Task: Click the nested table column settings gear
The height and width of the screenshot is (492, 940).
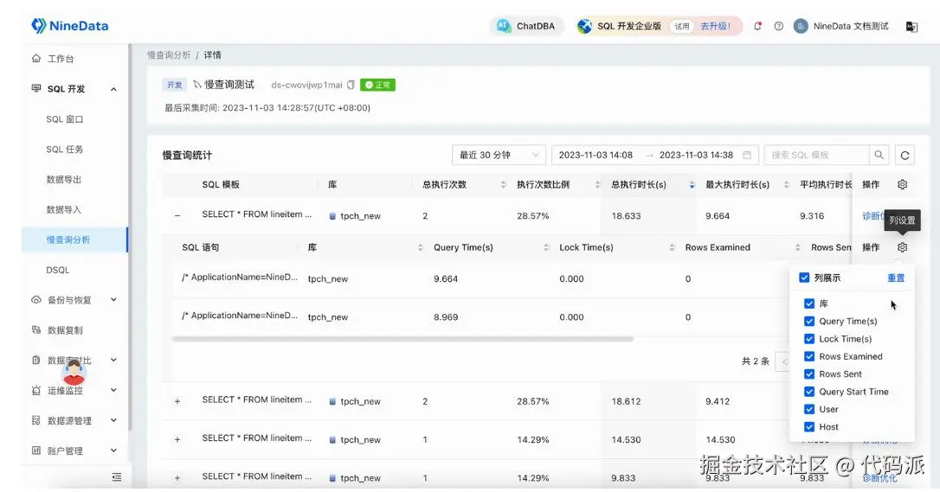Action: [x=902, y=247]
